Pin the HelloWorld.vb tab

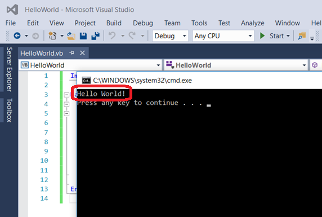pos(71,53)
